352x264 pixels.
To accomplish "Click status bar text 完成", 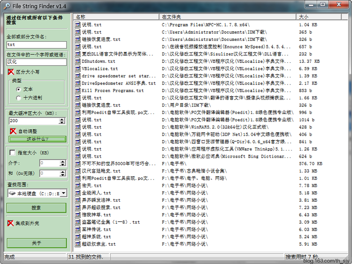I will 9,257.
